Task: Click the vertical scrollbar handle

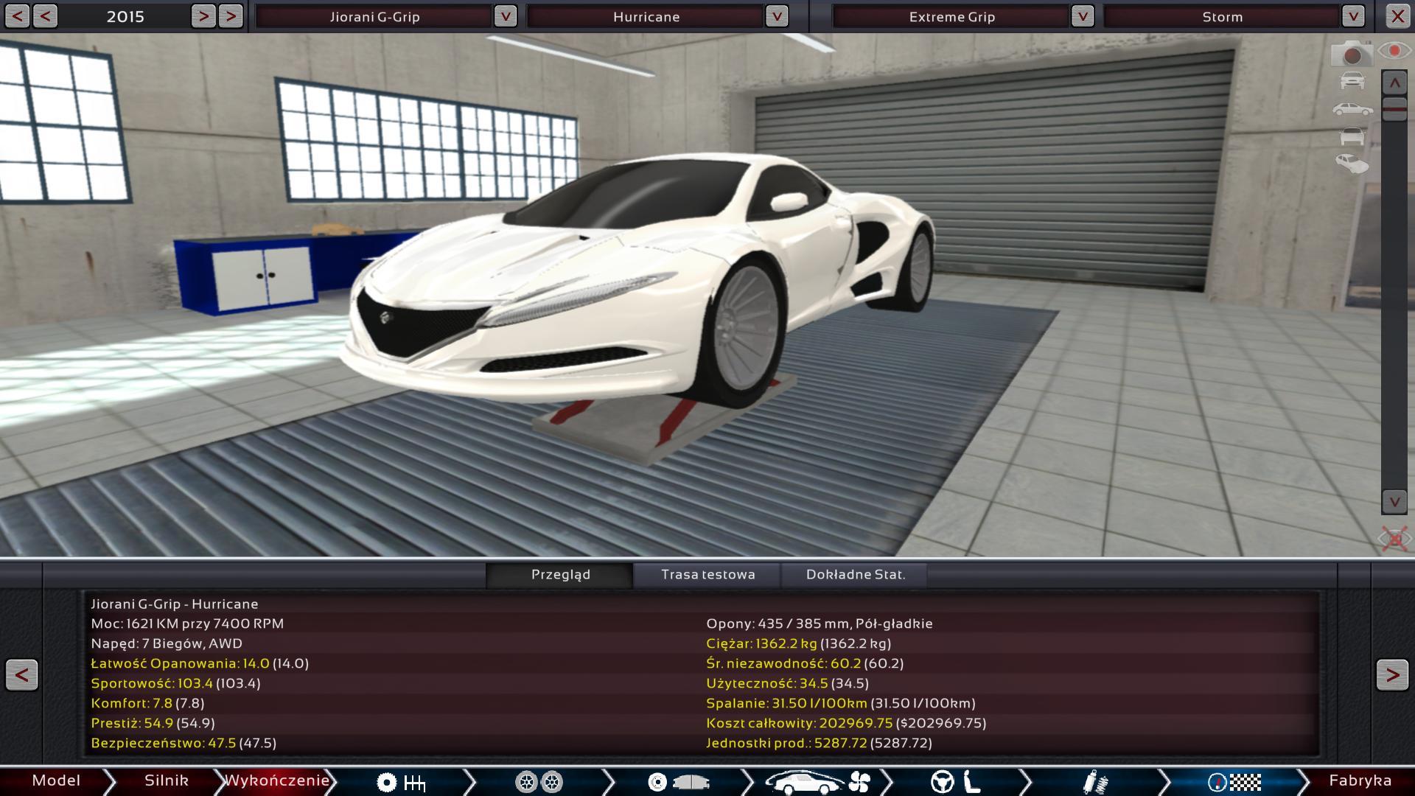Action: (1394, 109)
